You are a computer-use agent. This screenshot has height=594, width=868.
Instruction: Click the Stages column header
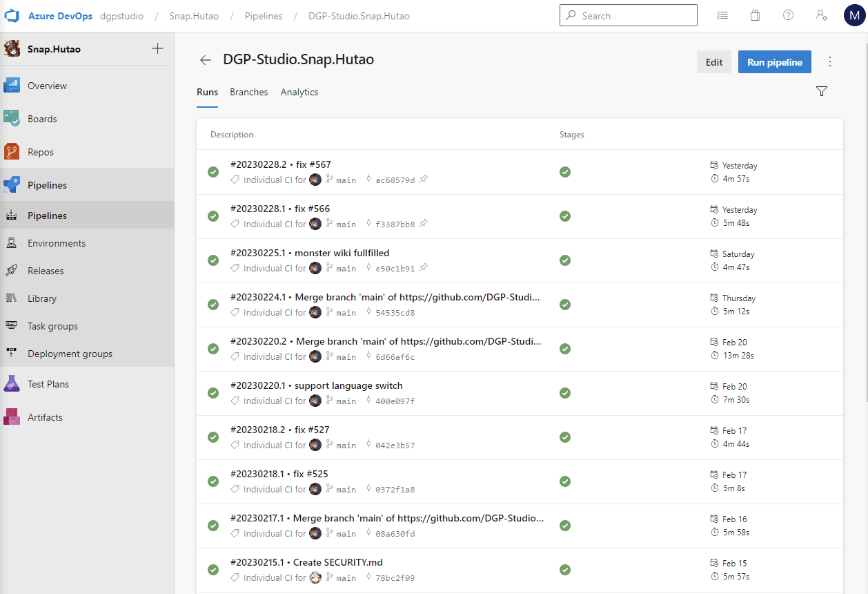coord(572,135)
